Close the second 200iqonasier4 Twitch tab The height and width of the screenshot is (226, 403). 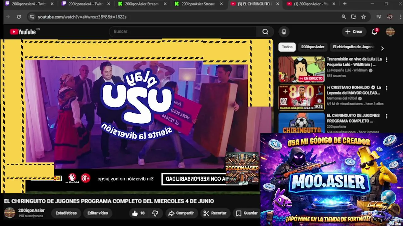(109, 4)
